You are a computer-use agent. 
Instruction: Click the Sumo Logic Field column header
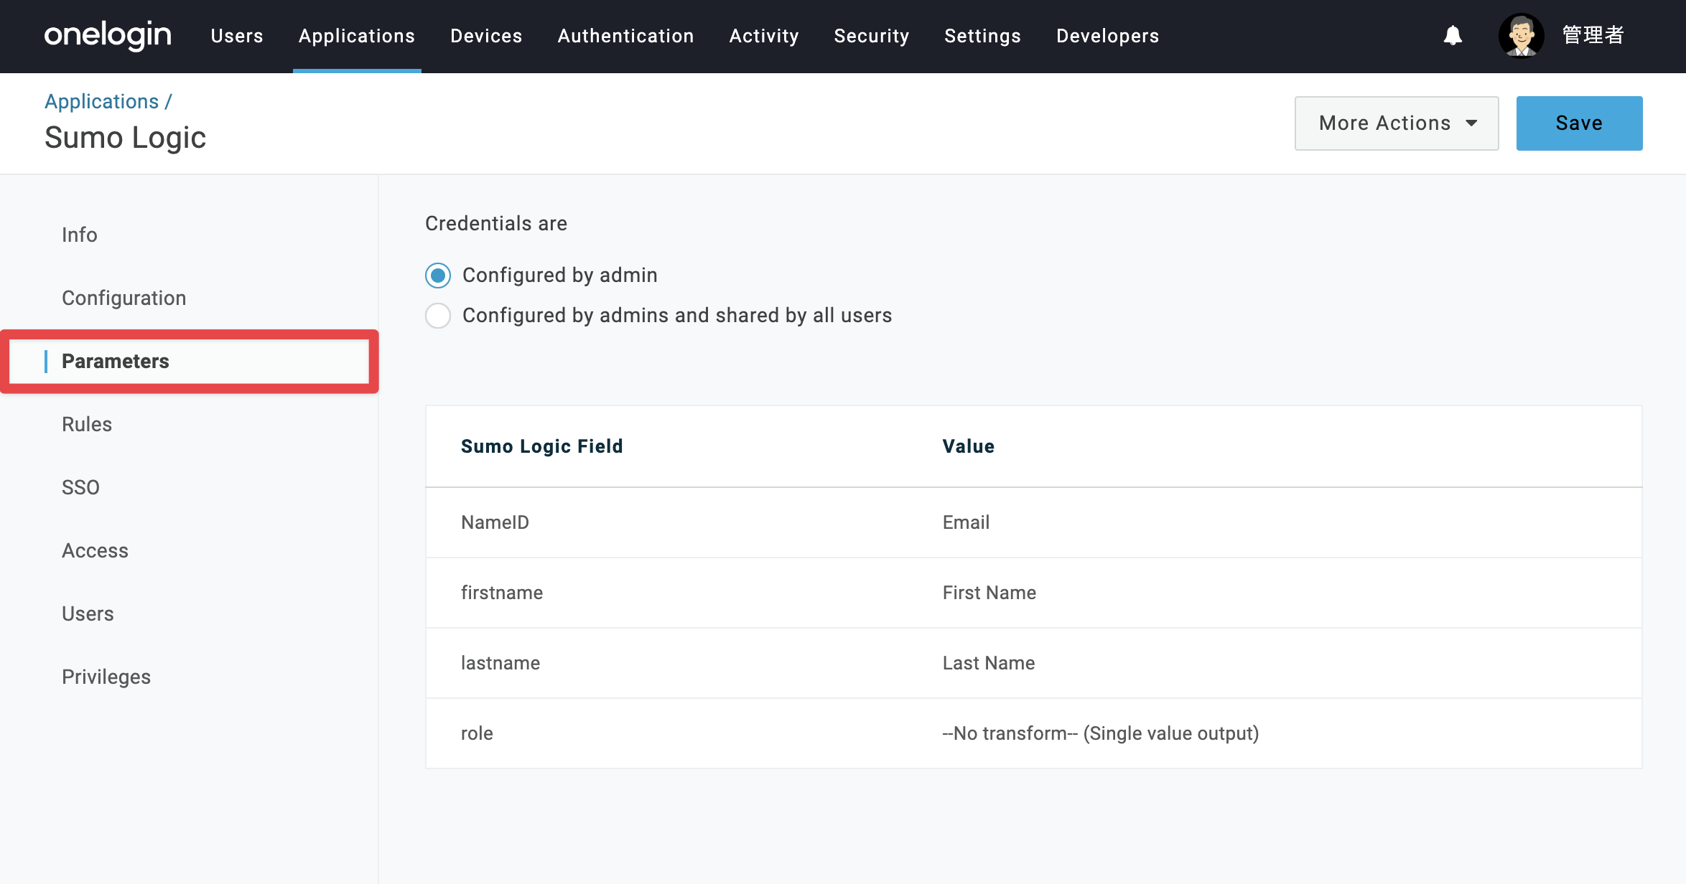click(542, 446)
